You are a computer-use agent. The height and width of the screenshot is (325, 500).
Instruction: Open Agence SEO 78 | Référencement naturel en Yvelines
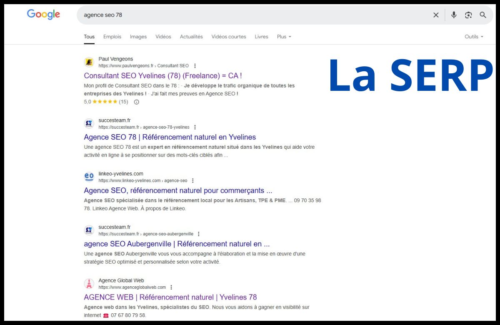coord(170,137)
